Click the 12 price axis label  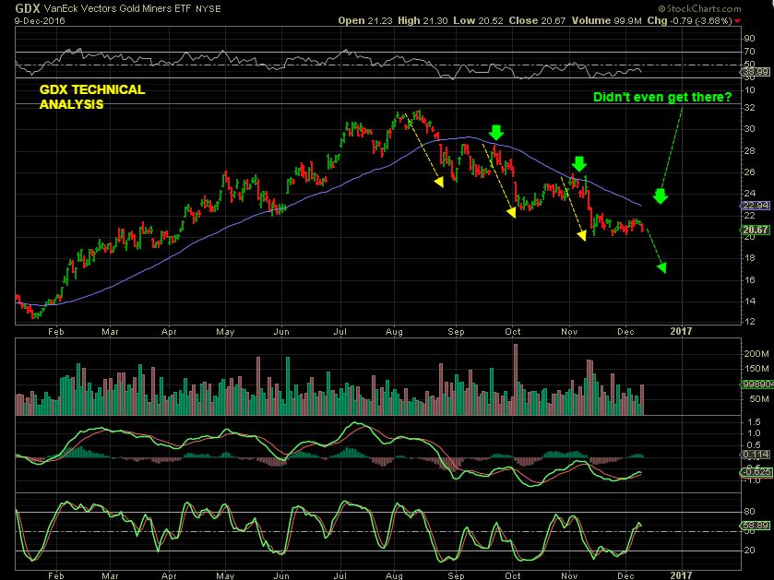pos(749,322)
